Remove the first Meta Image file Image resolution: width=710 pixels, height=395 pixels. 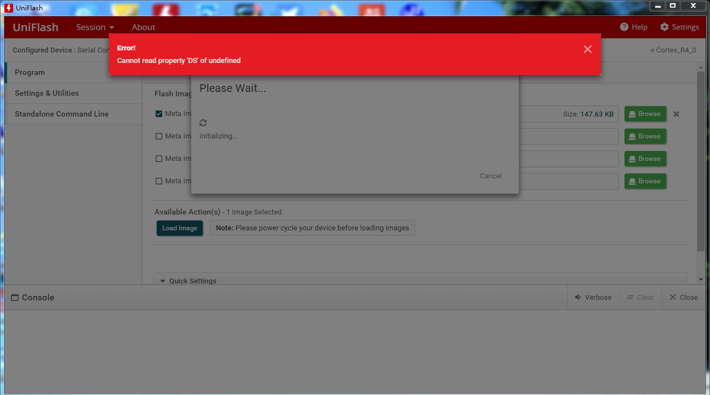click(677, 114)
